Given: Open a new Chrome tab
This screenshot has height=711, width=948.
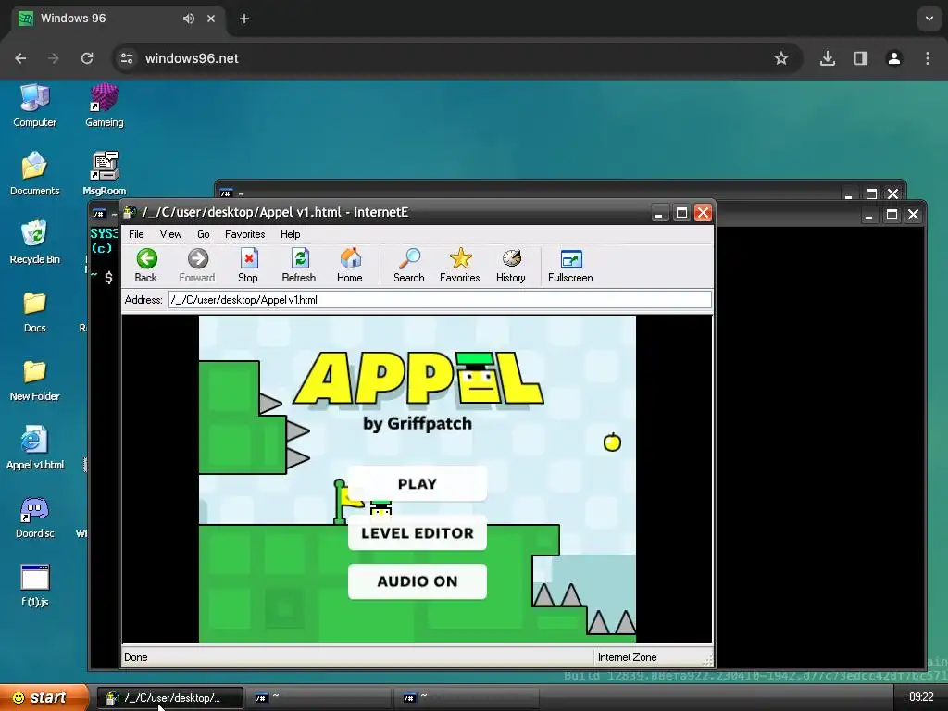Looking at the screenshot, I should pyautogui.click(x=244, y=19).
